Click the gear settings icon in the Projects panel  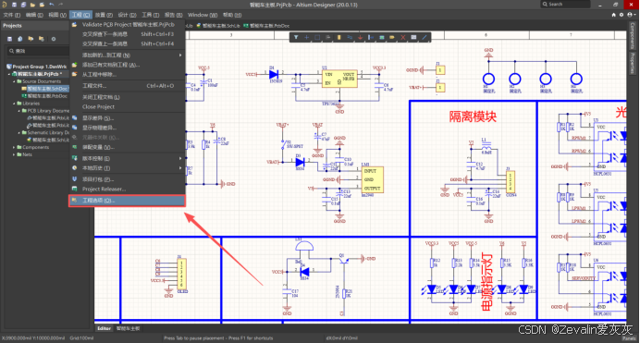pos(53,39)
